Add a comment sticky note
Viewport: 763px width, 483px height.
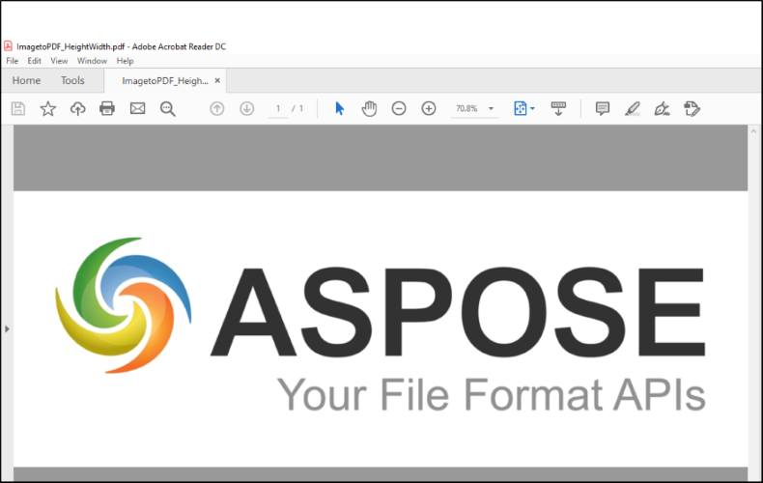pyautogui.click(x=603, y=109)
